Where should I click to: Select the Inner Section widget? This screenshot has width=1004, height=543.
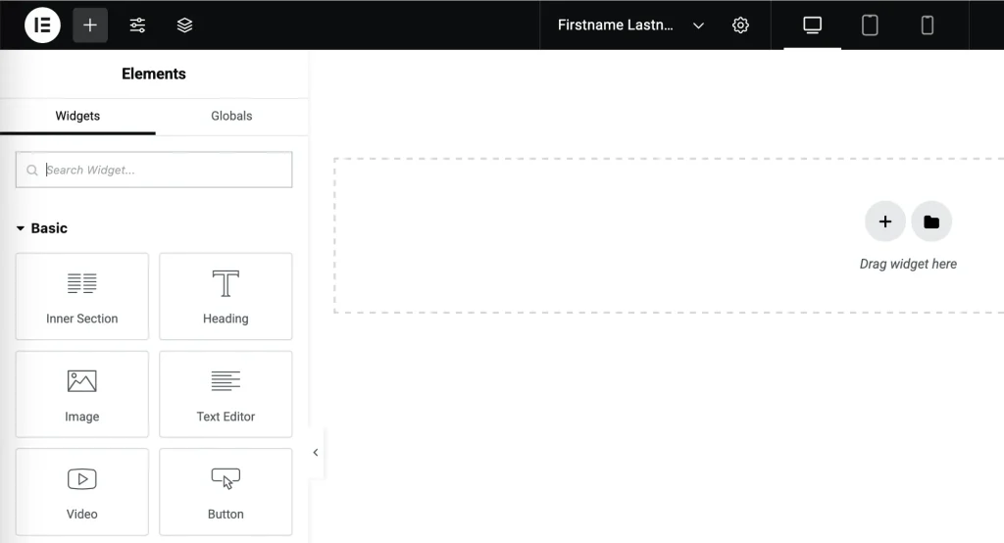pos(82,296)
